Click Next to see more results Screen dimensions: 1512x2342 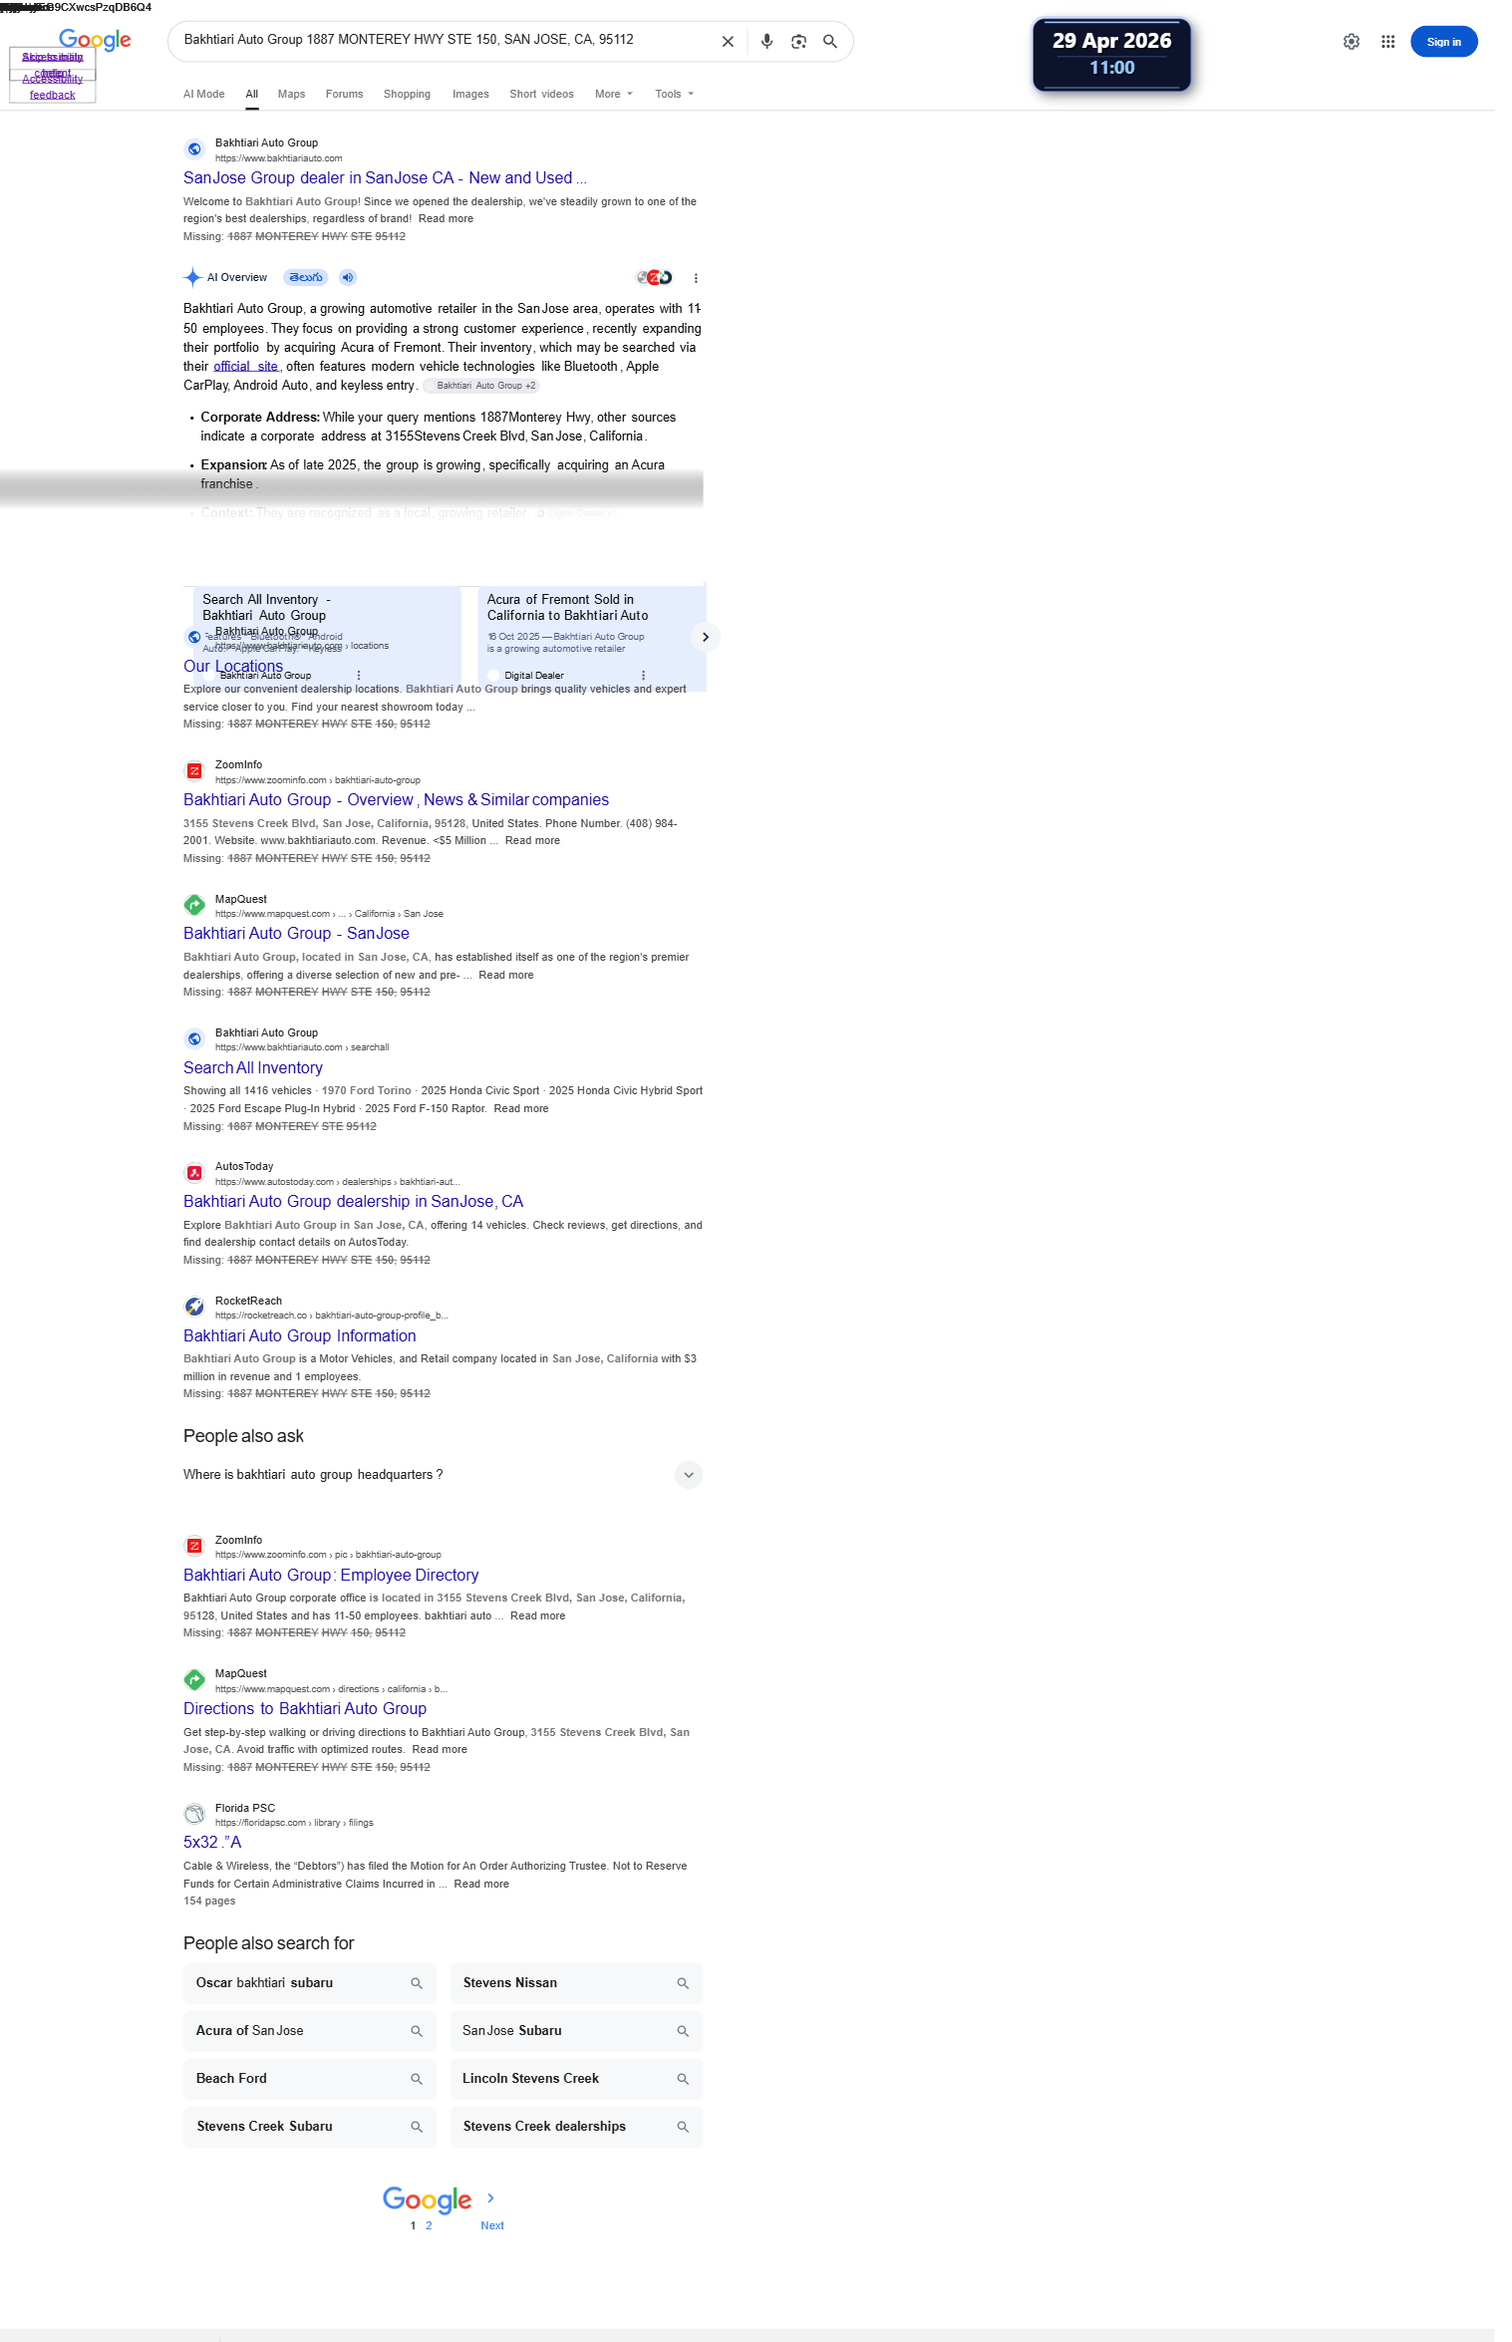492,2225
